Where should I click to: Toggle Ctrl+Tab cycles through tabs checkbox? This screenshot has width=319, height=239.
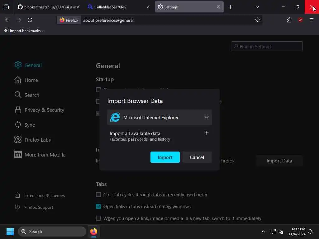pyautogui.click(x=98, y=195)
